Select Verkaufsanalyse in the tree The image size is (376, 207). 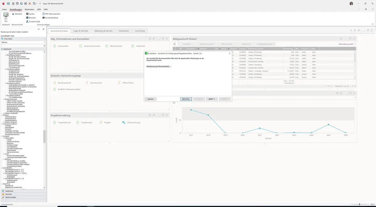(x=11, y=117)
